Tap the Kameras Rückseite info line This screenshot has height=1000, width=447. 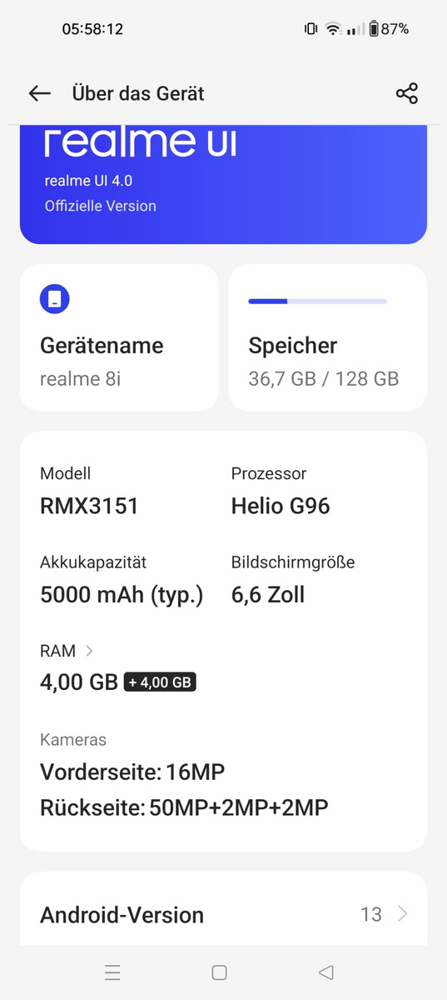click(x=184, y=807)
